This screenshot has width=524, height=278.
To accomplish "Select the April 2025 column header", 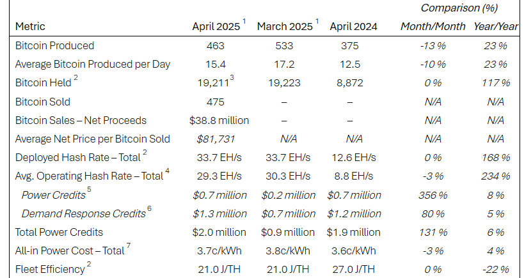I will click(216, 27).
